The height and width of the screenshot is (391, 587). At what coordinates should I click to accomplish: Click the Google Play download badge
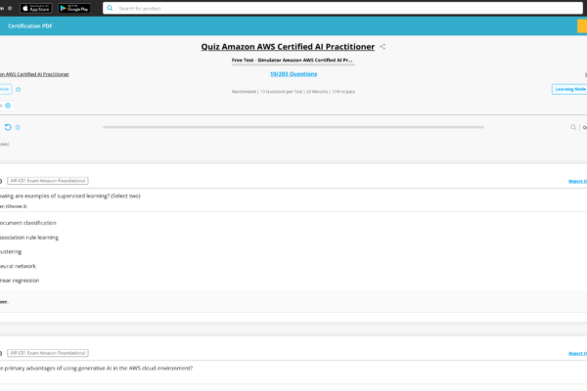(76, 8)
